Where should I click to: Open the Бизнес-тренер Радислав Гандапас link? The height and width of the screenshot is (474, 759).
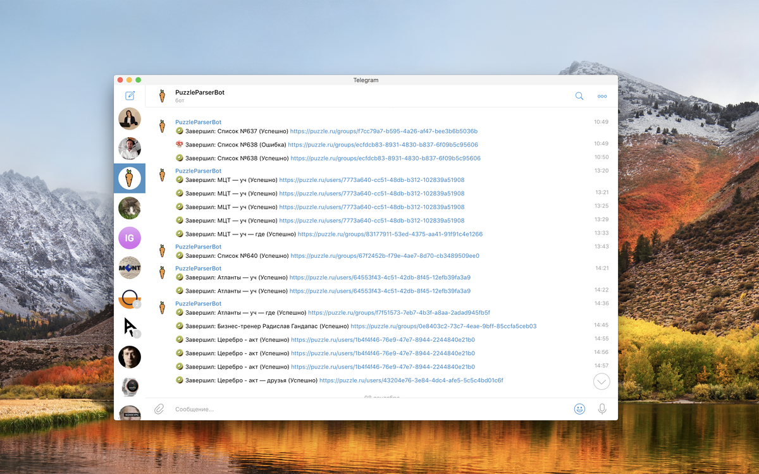443,327
